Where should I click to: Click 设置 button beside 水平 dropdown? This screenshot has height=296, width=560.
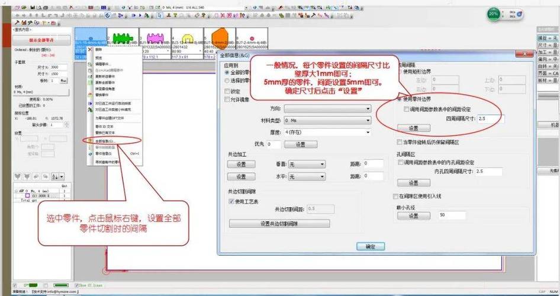pos(241,176)
